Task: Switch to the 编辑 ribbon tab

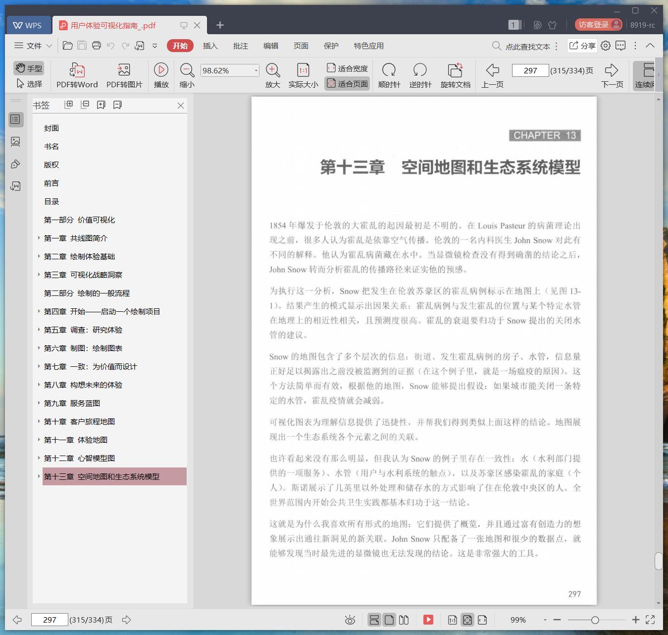Action: pos(270,46)
